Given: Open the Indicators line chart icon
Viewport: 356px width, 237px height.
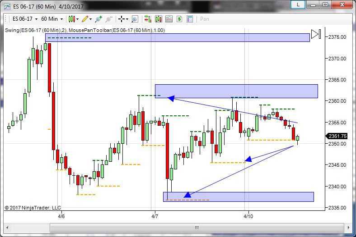Looking at the screenshot, I should click(169, 19).
